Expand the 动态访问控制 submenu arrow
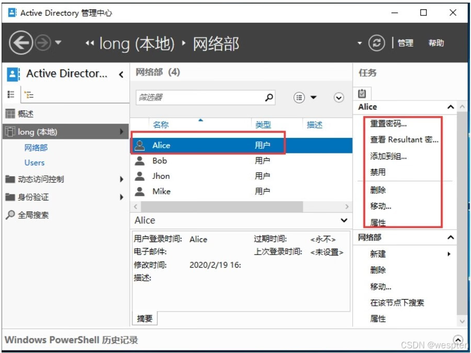The height and width of the screenshot is (353, 471). point(122,179)
